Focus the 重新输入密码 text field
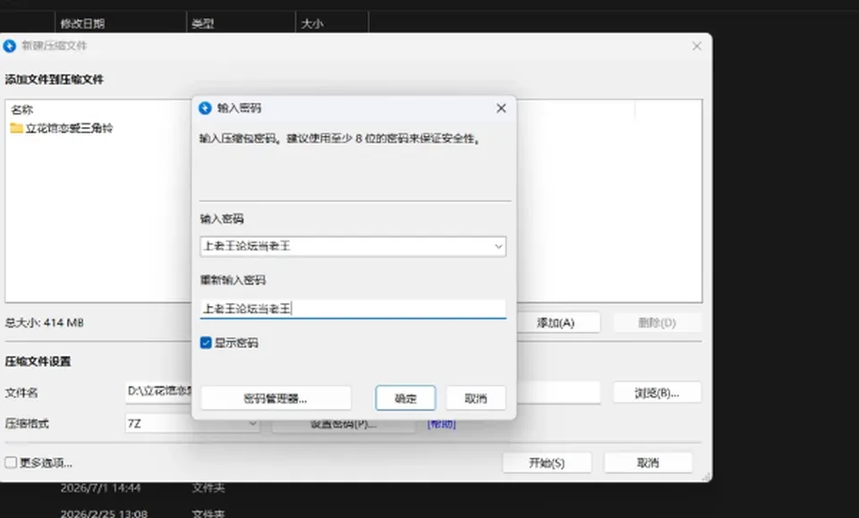The width and height of the screenshot is (859, 518). 353,309
